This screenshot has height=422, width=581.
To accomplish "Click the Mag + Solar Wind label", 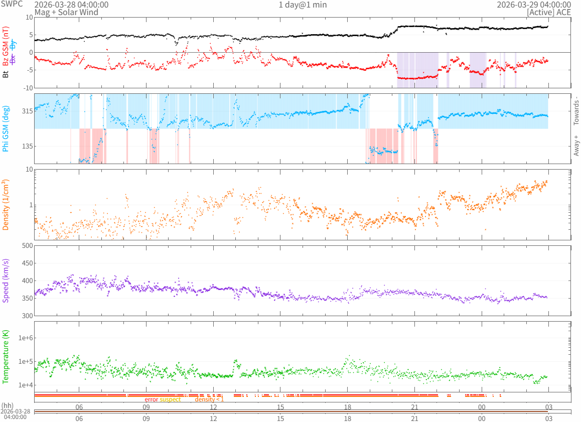I will [66, 12].
